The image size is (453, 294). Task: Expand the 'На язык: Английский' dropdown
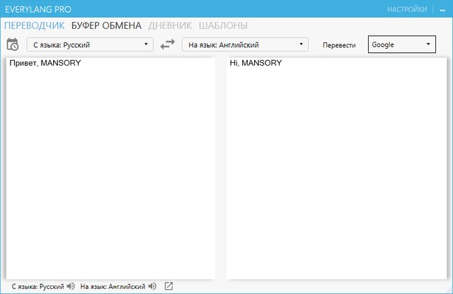tap(245, 45)
